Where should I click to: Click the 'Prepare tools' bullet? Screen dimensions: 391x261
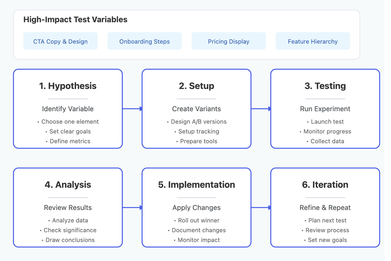(196, 141)
